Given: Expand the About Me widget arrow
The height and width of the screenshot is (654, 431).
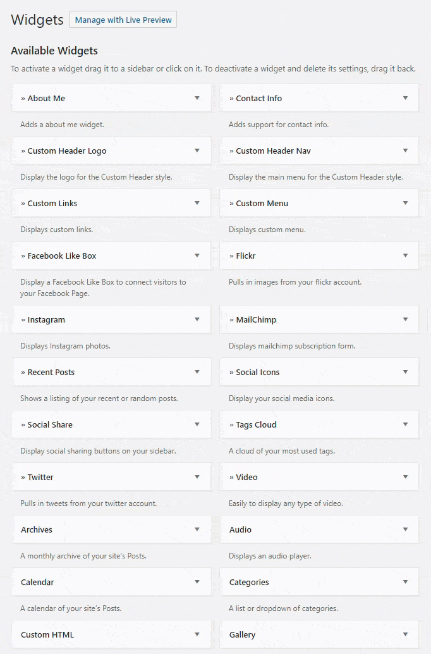Looking at the screenshot, I should [x=197, y=98].
